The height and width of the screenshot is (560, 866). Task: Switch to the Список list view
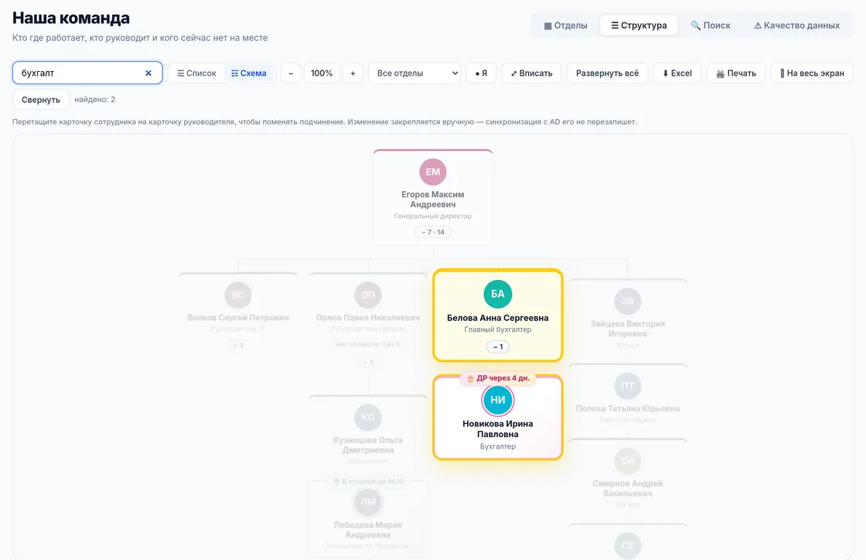tap(196, 73)
